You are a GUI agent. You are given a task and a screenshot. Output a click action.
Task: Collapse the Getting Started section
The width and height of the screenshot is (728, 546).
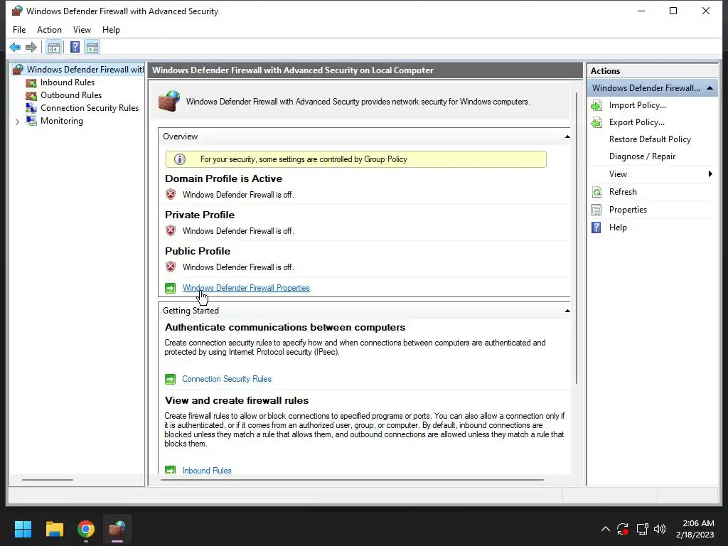coord(567,311)
